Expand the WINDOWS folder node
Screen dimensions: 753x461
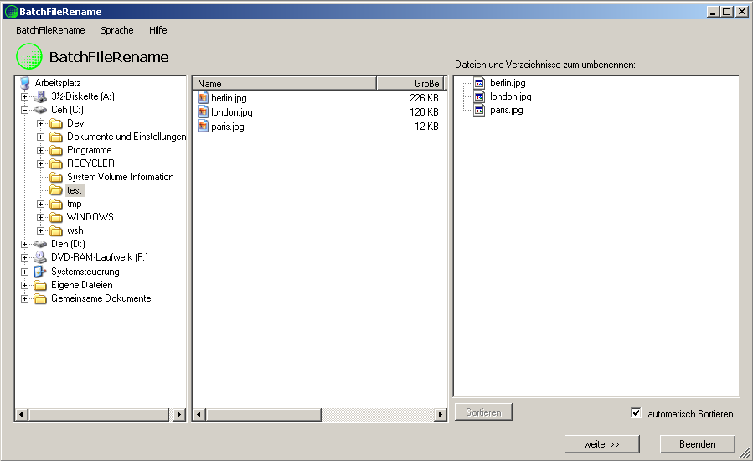click(41, 217)
